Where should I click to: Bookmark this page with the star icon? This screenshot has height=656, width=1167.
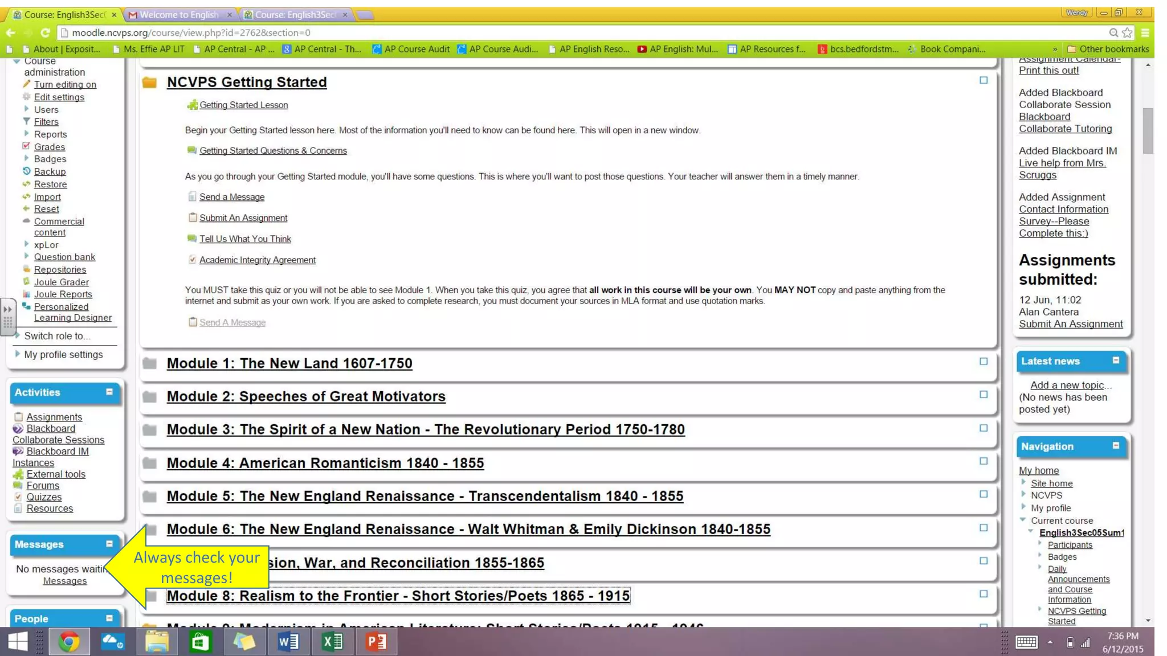(1127, 32)
